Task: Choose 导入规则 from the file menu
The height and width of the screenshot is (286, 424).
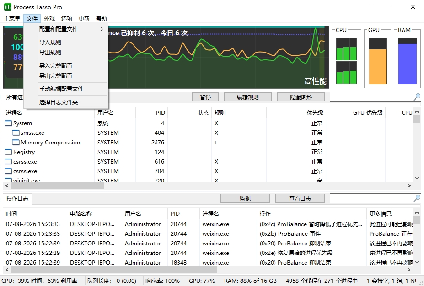Action: 66,42
